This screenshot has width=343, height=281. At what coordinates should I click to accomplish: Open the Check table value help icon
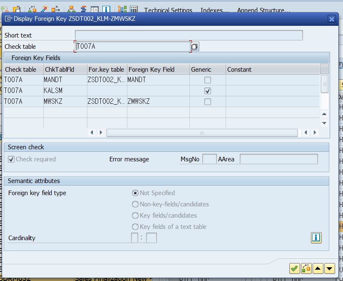tap(194, 46)
